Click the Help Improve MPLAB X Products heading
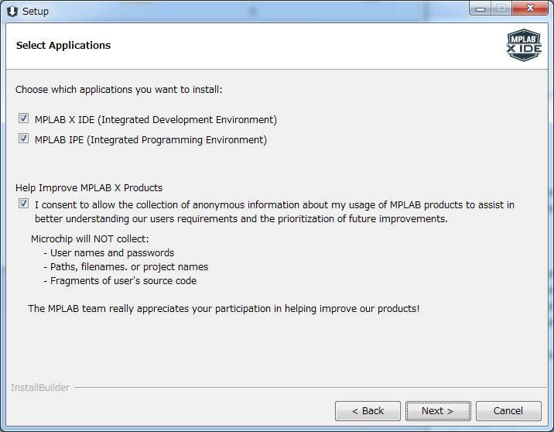 [x=89, y=188]
